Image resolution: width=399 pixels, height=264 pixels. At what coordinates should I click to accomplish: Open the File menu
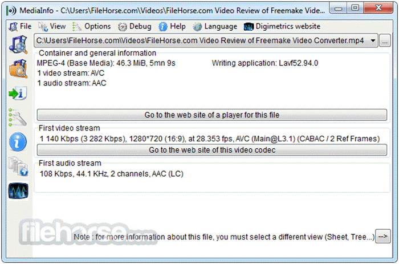[x=20, y=26]
